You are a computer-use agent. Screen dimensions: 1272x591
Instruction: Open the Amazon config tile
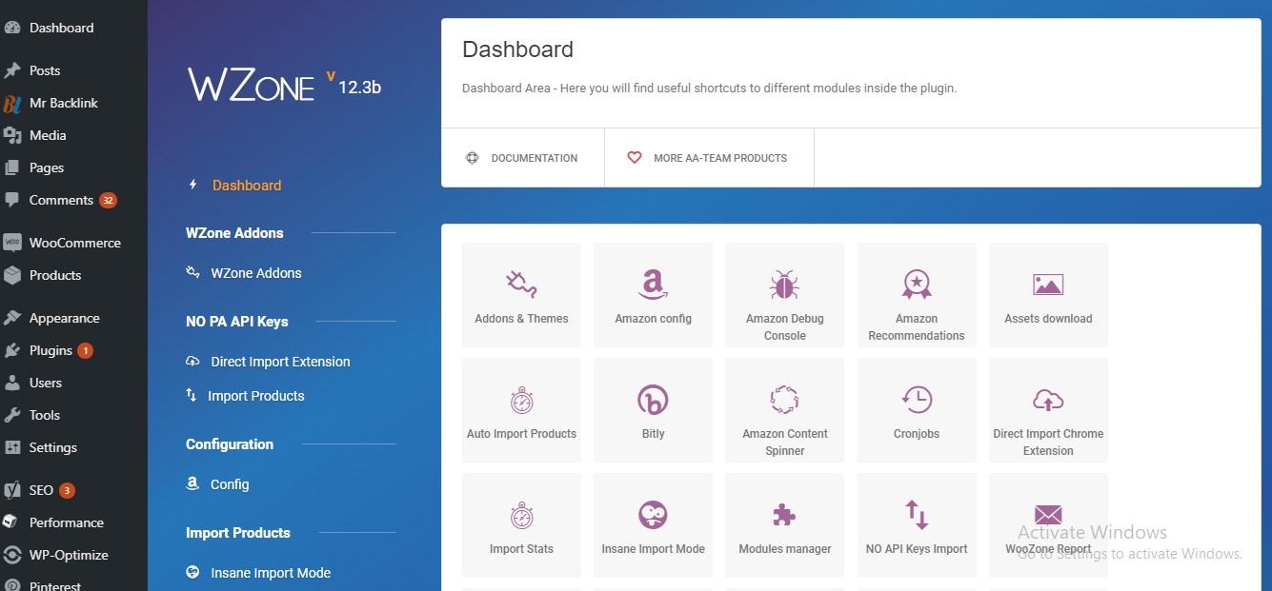(x=653, y=295)
